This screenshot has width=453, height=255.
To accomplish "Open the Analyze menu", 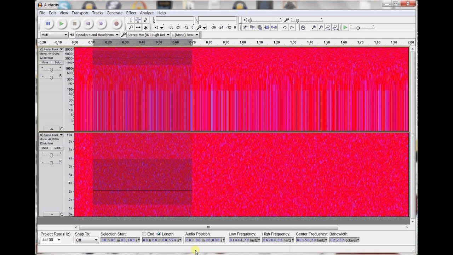I will pyautogui.click(x=147, y=13).
